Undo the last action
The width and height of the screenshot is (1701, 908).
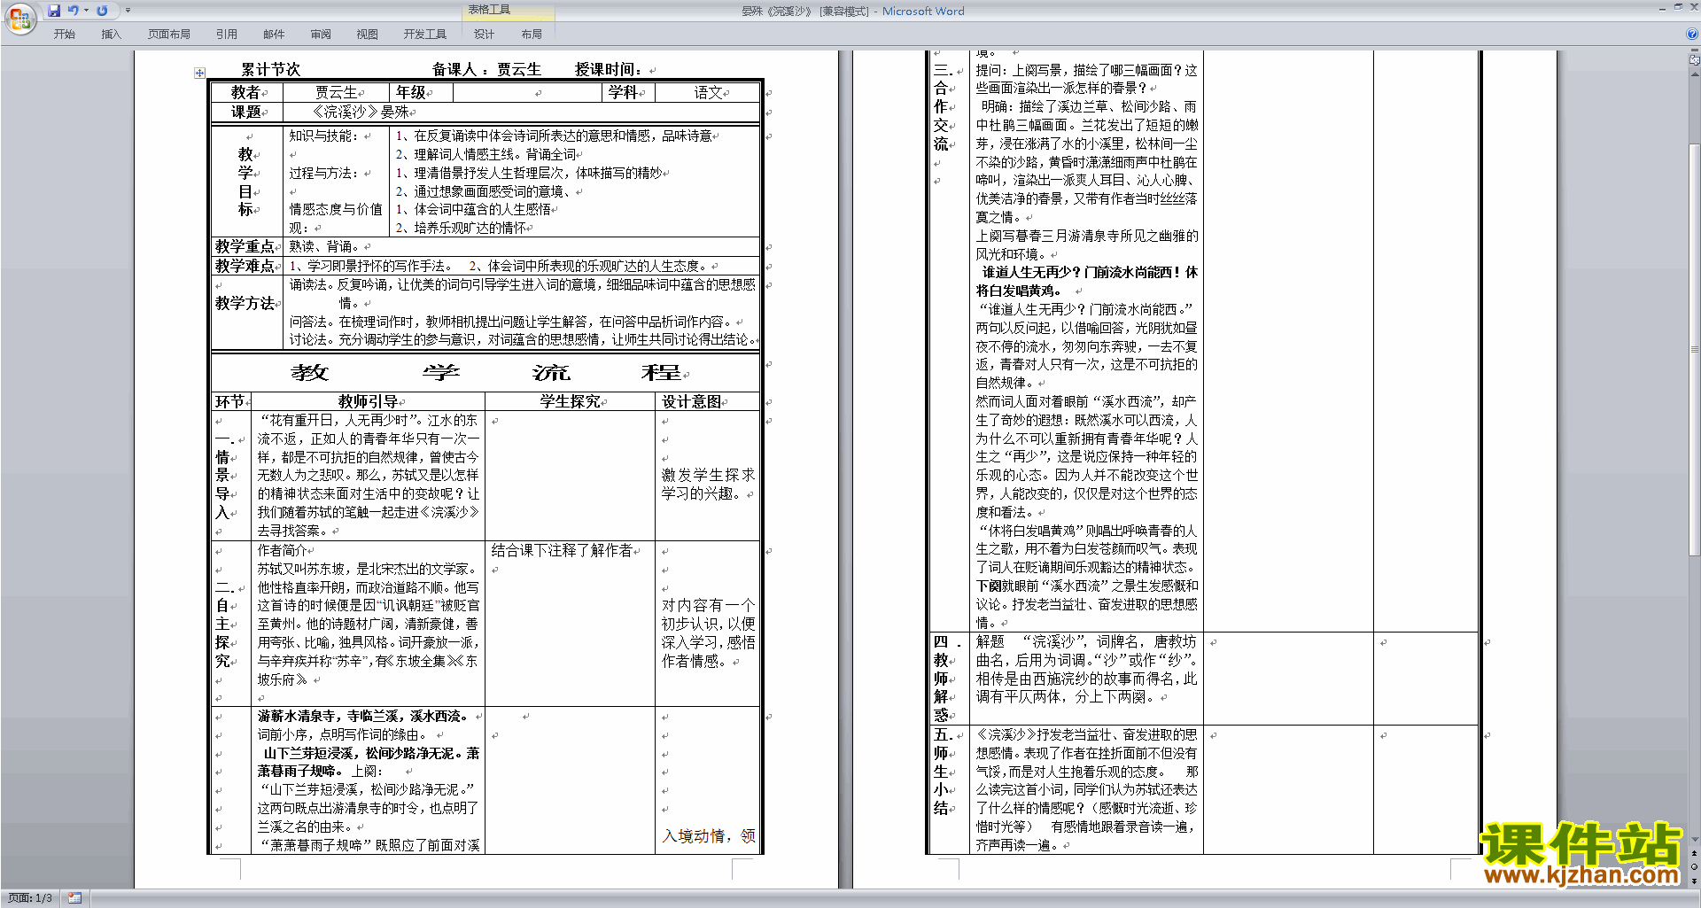point(73,11)
